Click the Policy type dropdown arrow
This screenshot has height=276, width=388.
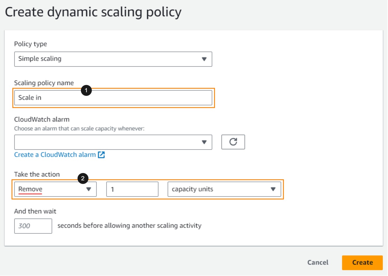point(204,59)
